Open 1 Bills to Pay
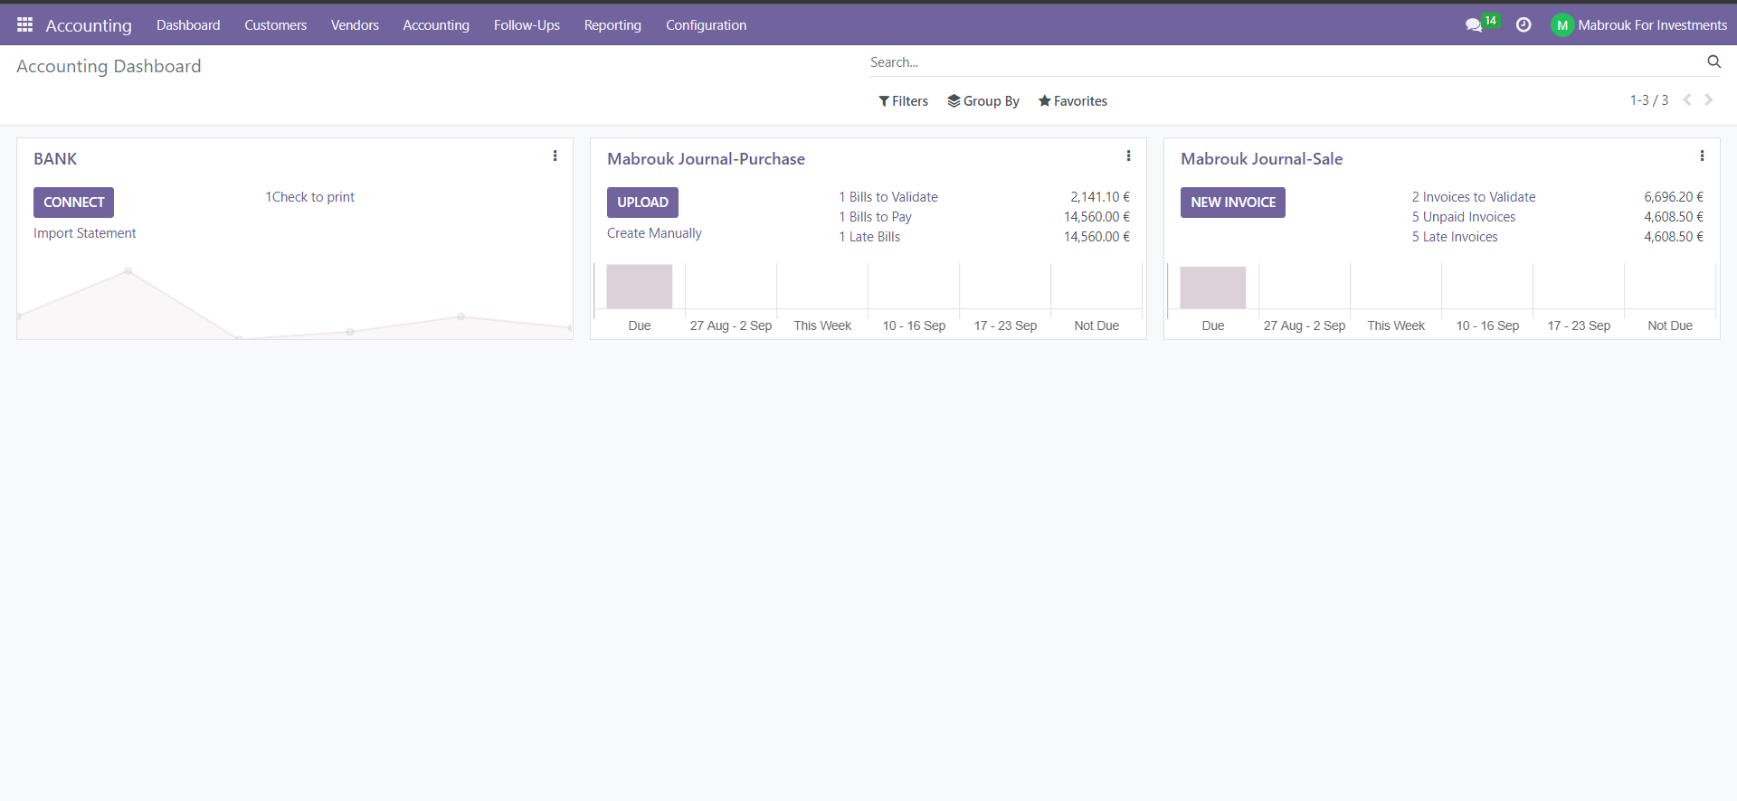1737x801 pixels. (875, 217)
